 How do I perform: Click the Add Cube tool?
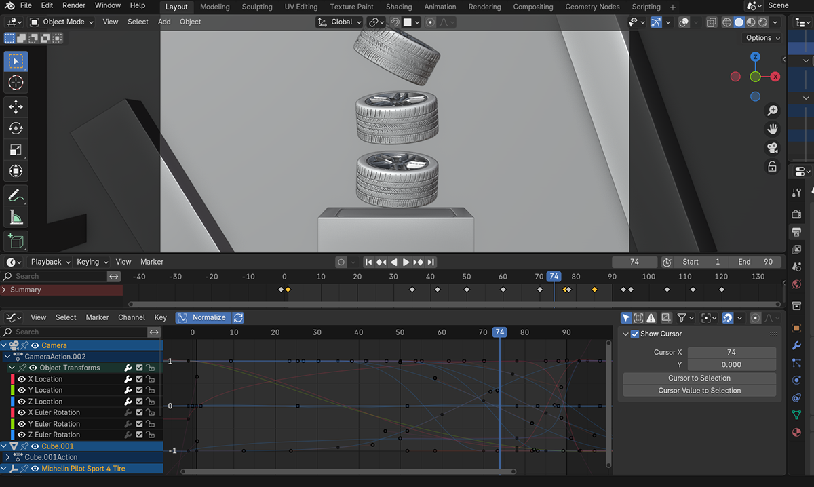click(x=16, y=240)
